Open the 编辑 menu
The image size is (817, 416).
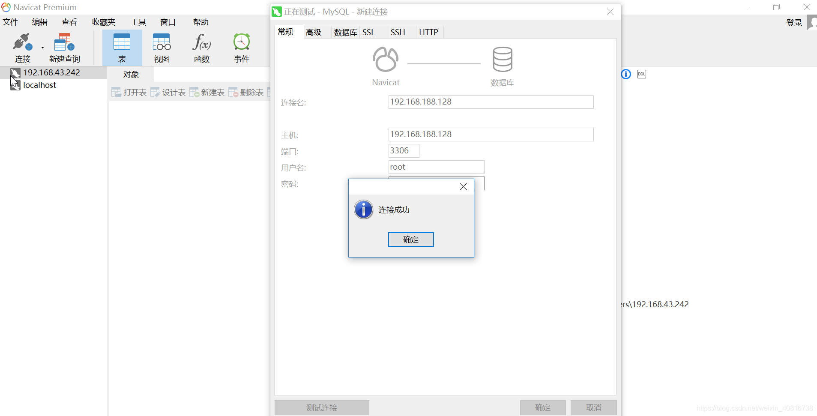pos(40,22)
